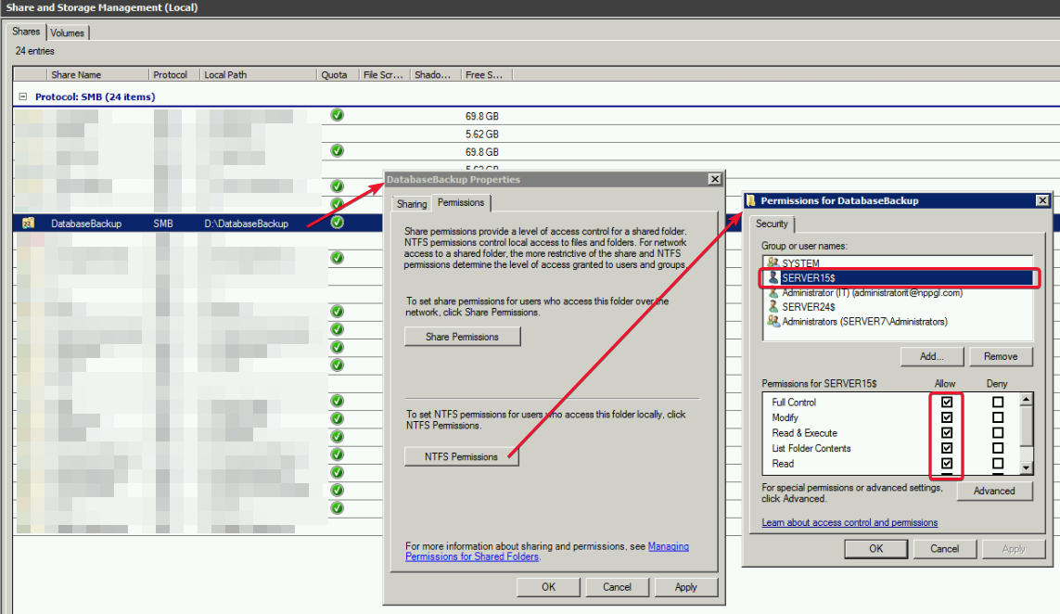This screenshot has height=614, width=1060.
Task: Select the Permissions tab in Properties
Action: point(460,202)
